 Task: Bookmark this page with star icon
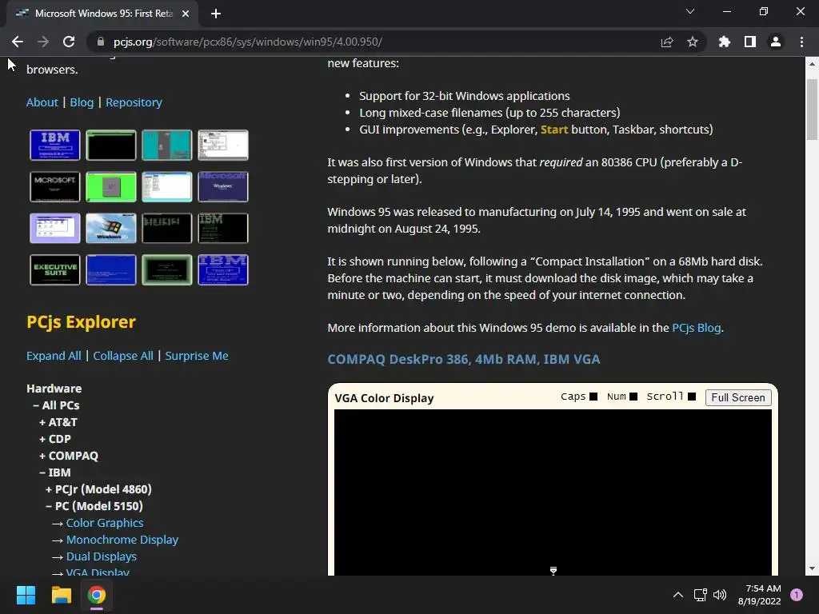coord(693,42)
